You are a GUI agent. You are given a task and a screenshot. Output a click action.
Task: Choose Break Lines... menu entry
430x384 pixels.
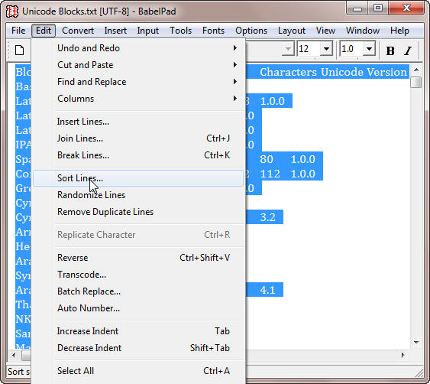pos(138,155)
